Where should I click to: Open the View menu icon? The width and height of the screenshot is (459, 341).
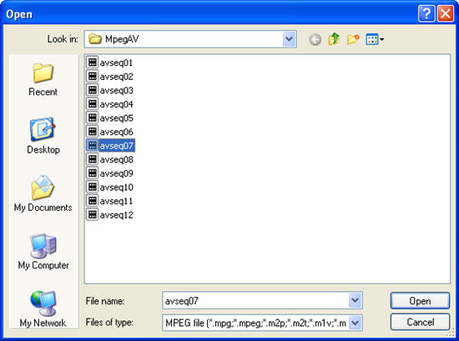click(375, 39)
